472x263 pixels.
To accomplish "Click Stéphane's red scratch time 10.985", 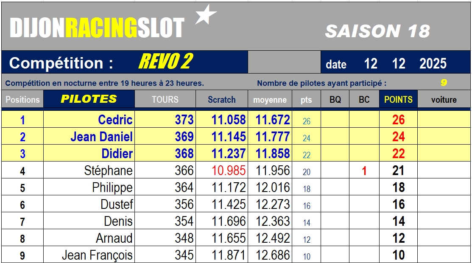I will coord(229,171).
